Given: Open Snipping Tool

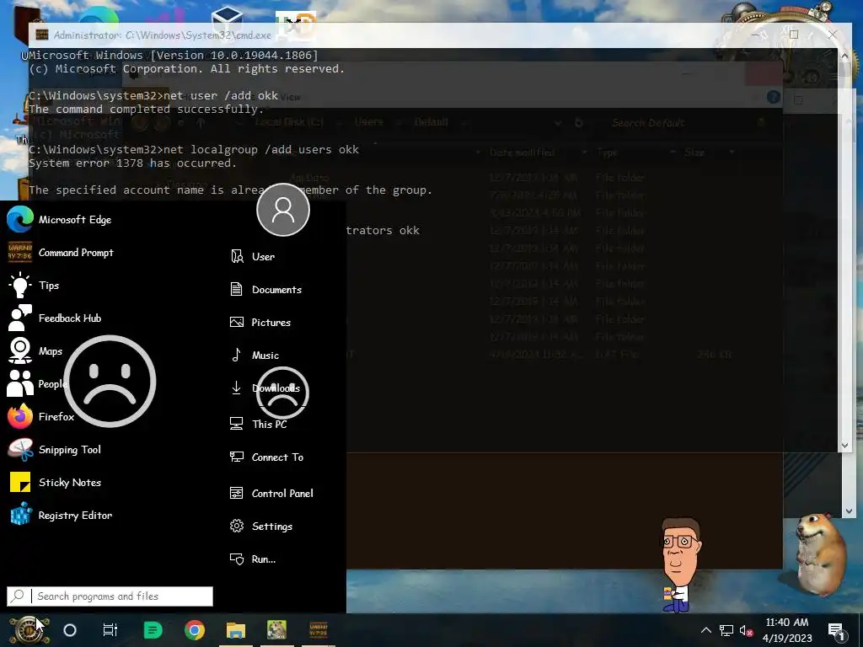Looking at the screenshot, I should click(54, 450).
